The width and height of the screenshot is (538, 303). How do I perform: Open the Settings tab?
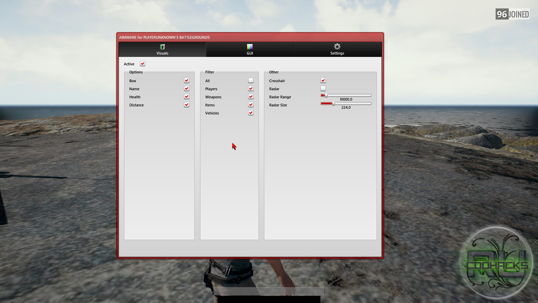(337, 49)
